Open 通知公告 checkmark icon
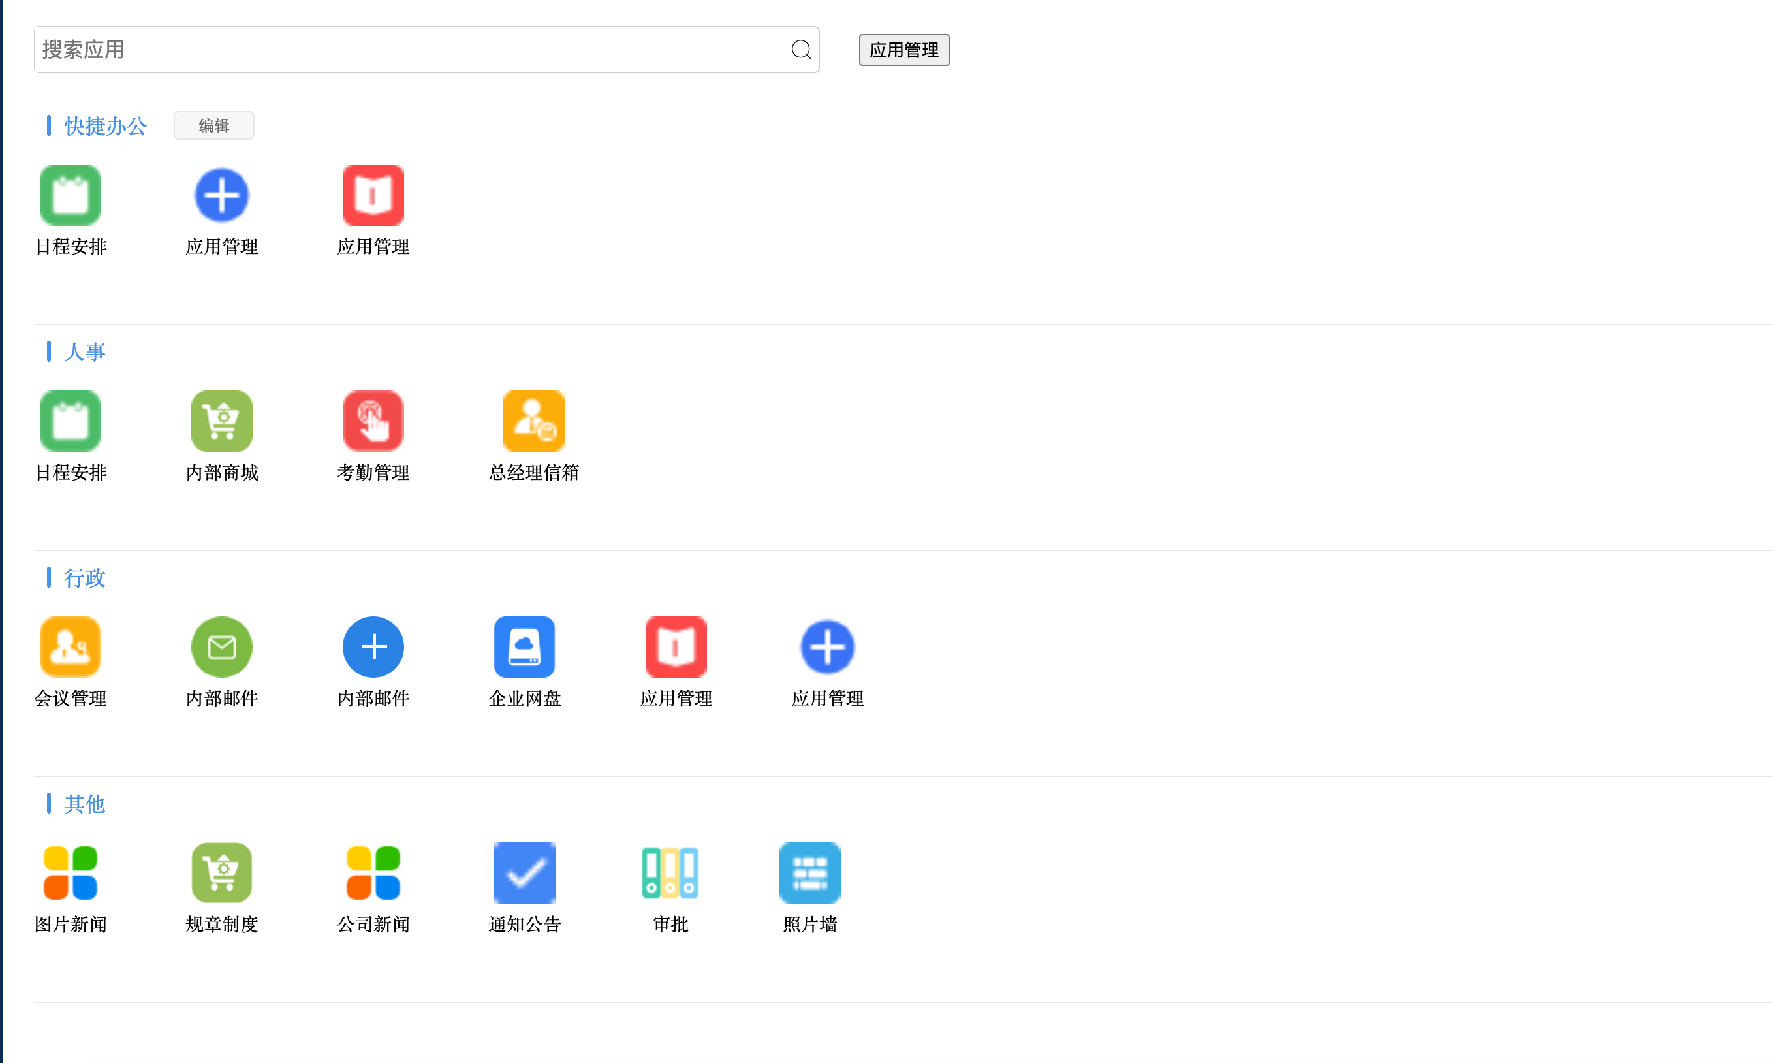Image resolution: width=1773 pixels, height=1063 pixels. 524,872
